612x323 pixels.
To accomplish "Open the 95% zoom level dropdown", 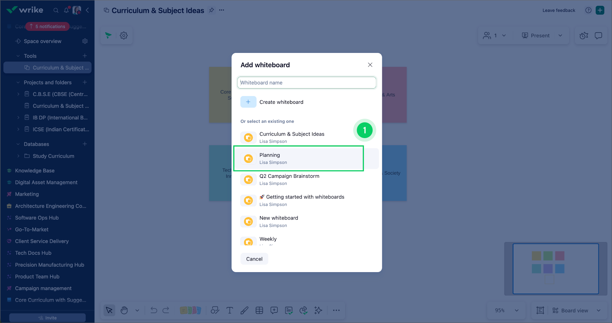I will (x=507, y=310).
